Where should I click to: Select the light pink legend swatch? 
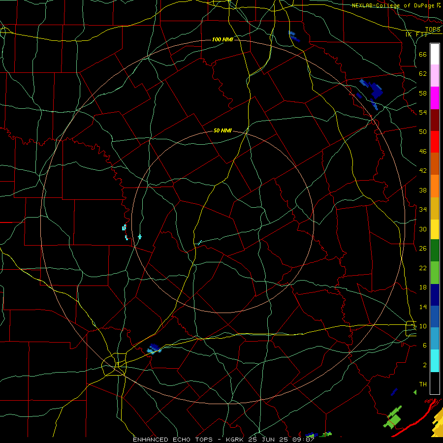click(435, 75)
